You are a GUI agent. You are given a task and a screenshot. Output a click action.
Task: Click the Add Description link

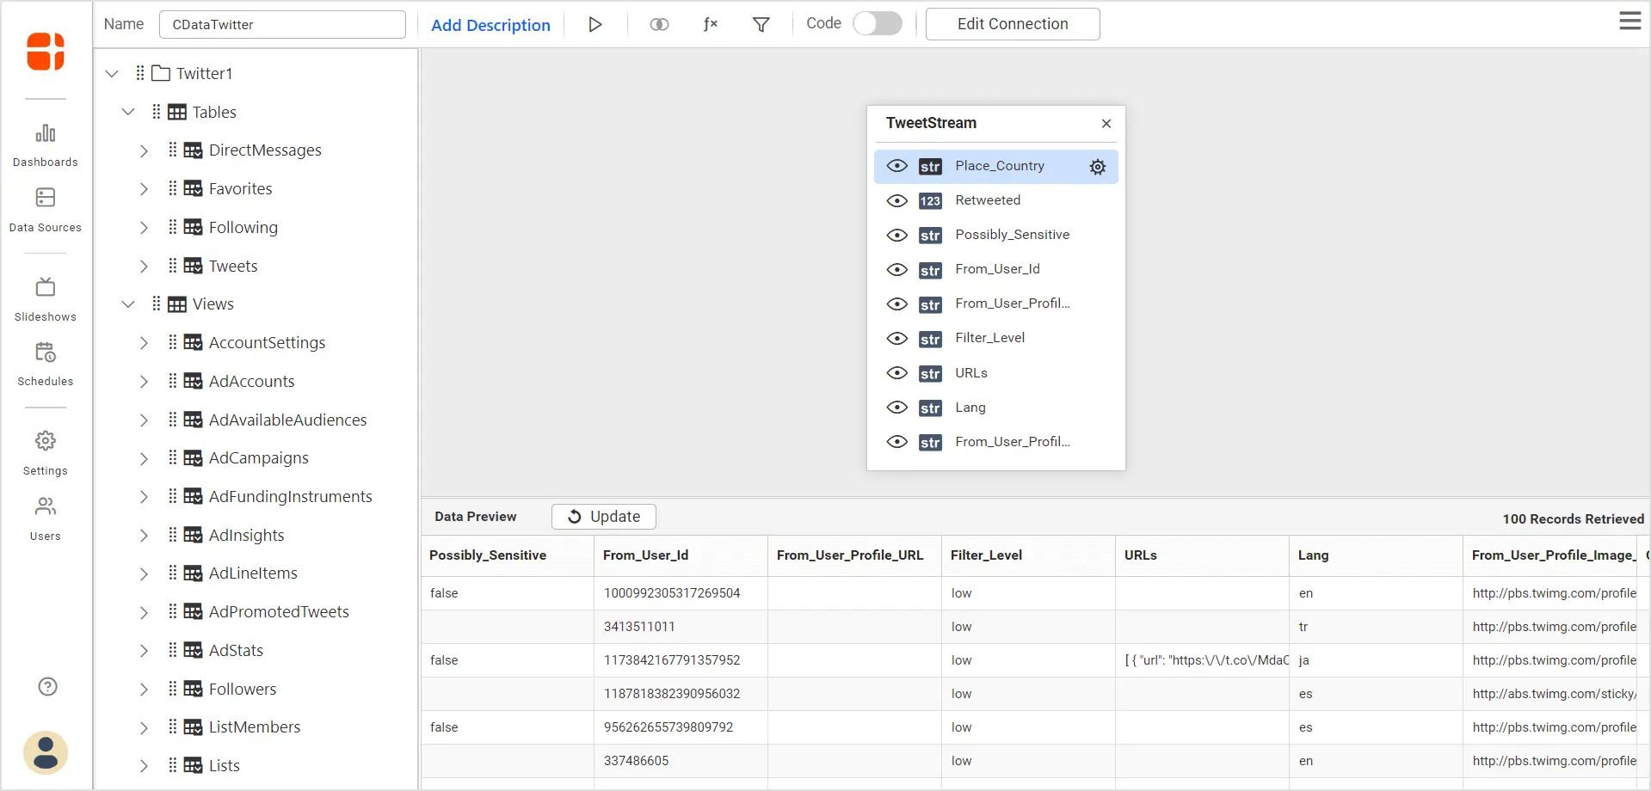pos(490,26)
